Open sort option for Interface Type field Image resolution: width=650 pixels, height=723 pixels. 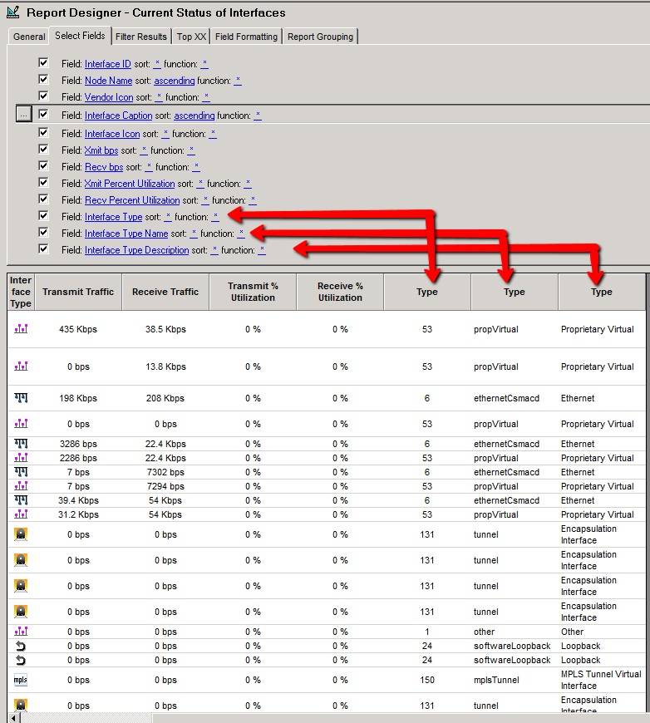(168, 217)
